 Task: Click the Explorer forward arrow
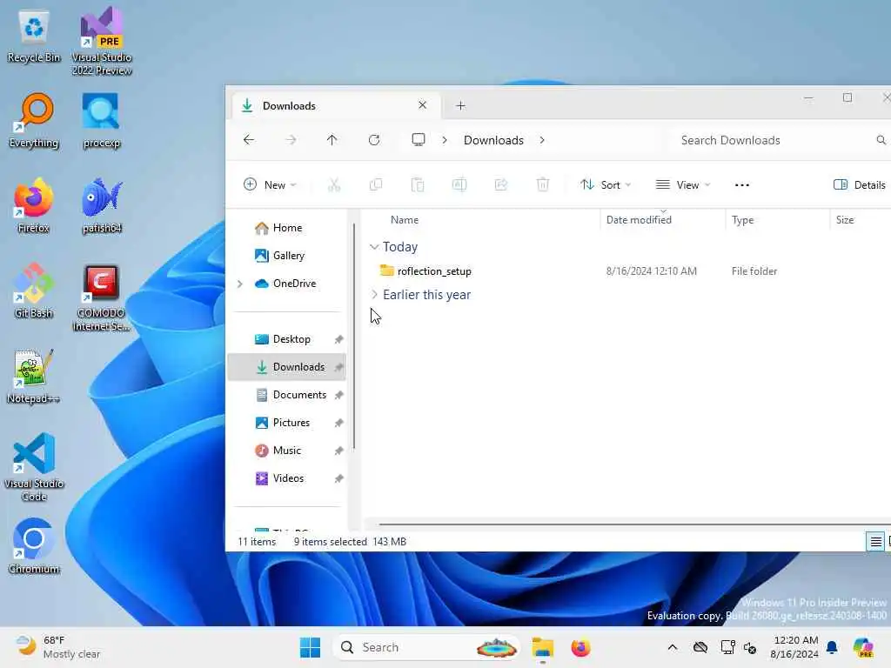[x=291, y=140]
